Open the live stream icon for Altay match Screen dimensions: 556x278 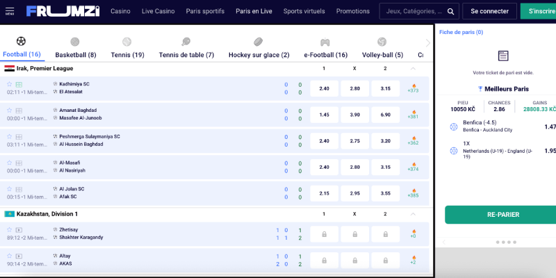click(x=19, y=256)
